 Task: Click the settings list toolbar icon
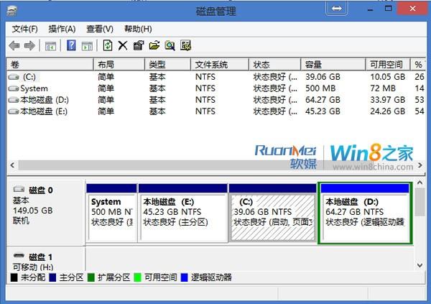(186, 45)
